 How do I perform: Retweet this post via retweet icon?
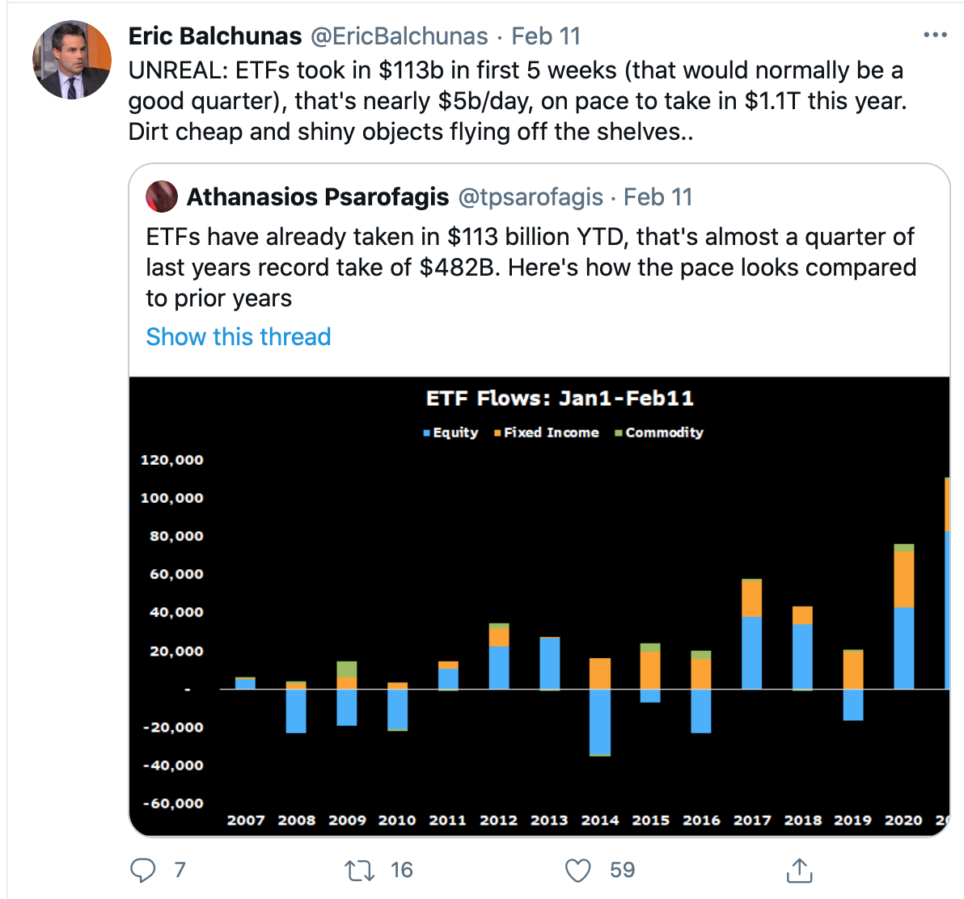point(359,870)
